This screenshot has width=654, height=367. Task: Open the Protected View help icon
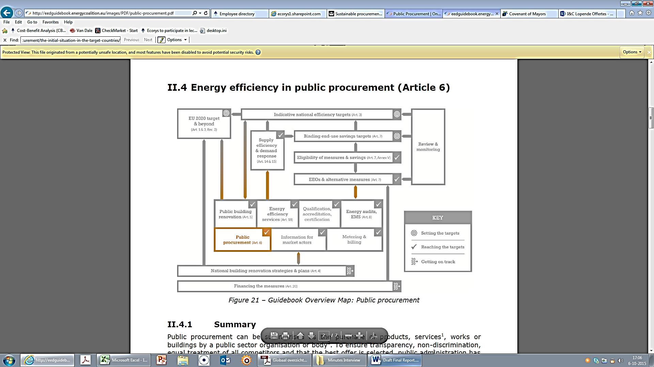click(258, 52)
